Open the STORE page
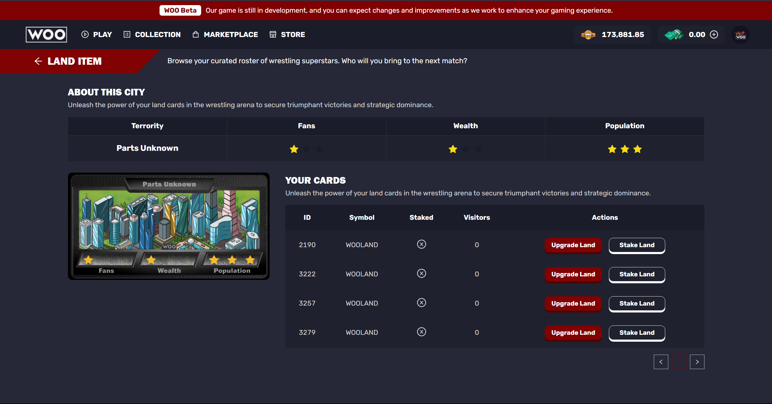772x404 pixels. click(x=287, y=35)
